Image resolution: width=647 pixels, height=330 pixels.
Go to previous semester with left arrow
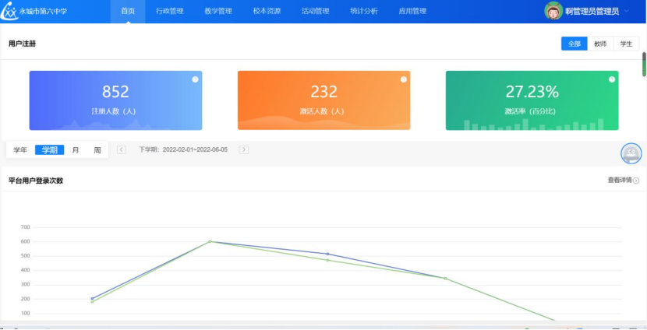122,149
